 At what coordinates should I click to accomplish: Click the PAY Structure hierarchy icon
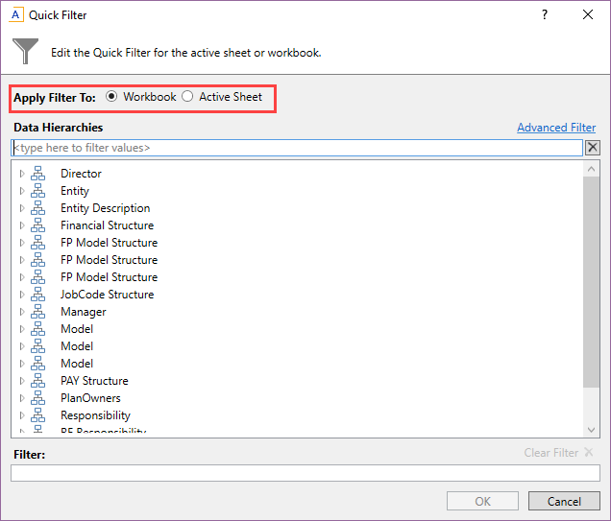point(37,381)
